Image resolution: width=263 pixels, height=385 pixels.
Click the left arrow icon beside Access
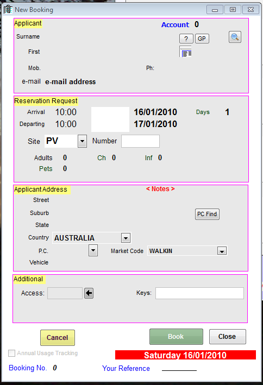tap(89, 293)
